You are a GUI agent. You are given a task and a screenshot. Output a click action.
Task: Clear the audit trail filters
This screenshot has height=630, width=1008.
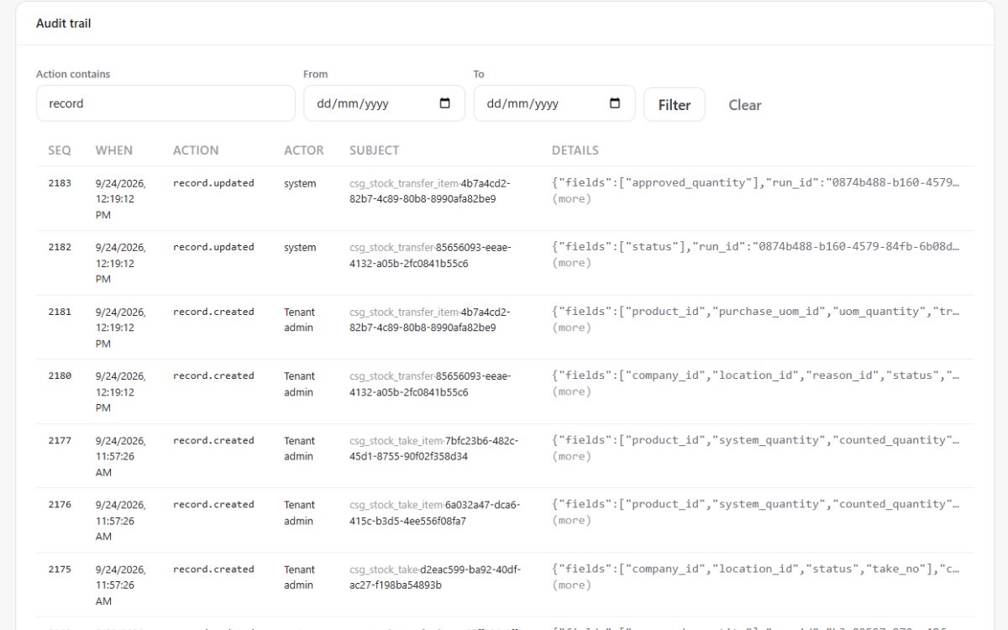745,105
